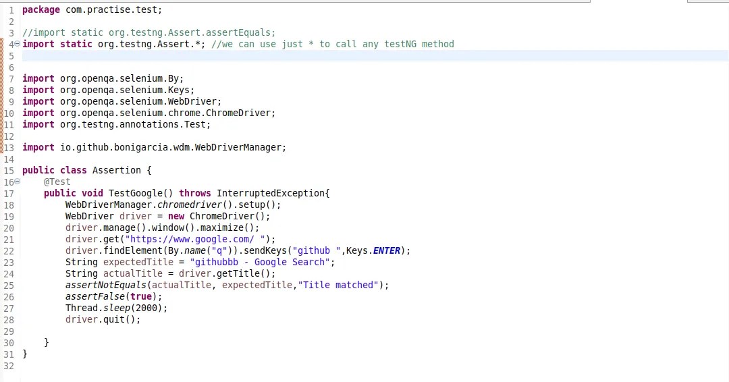This screenshot has height=382, width=729.
Task: Click the import WebDriverManager line
Action: point(155,147)
